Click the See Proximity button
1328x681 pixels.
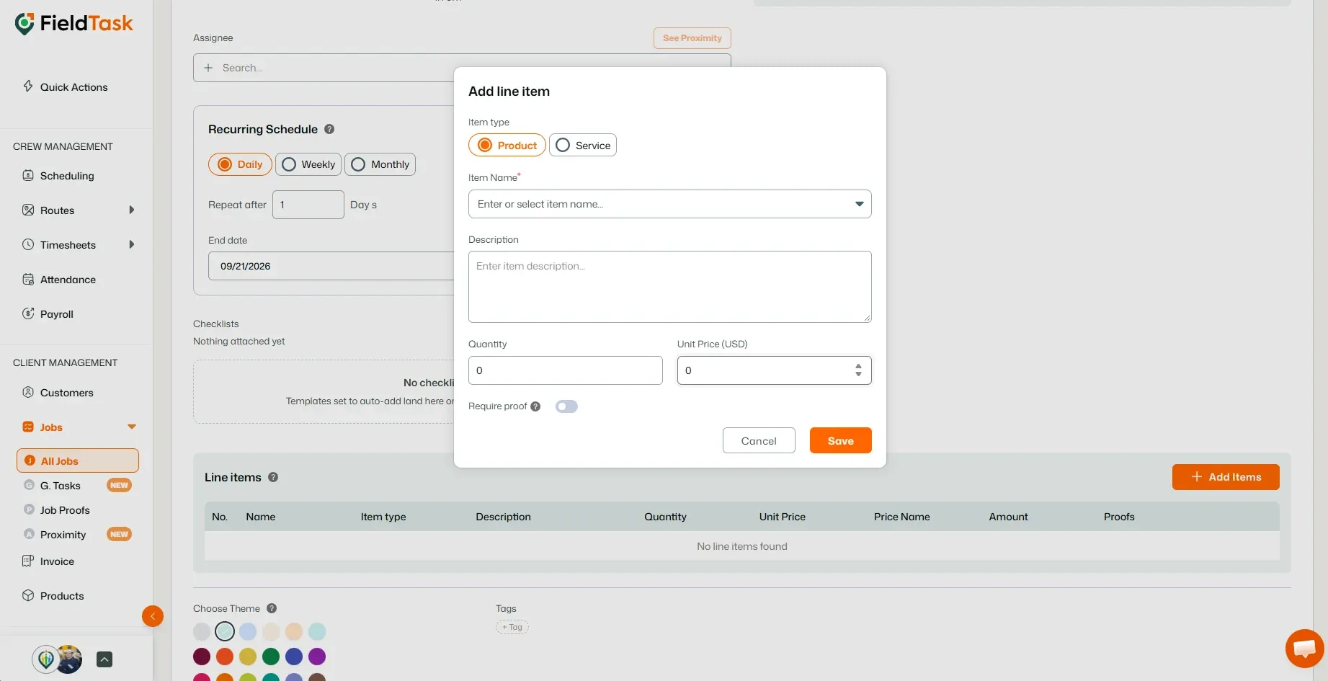[x=692, y=38]
